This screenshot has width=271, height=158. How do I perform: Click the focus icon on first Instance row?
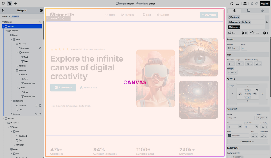coord(40,48)
